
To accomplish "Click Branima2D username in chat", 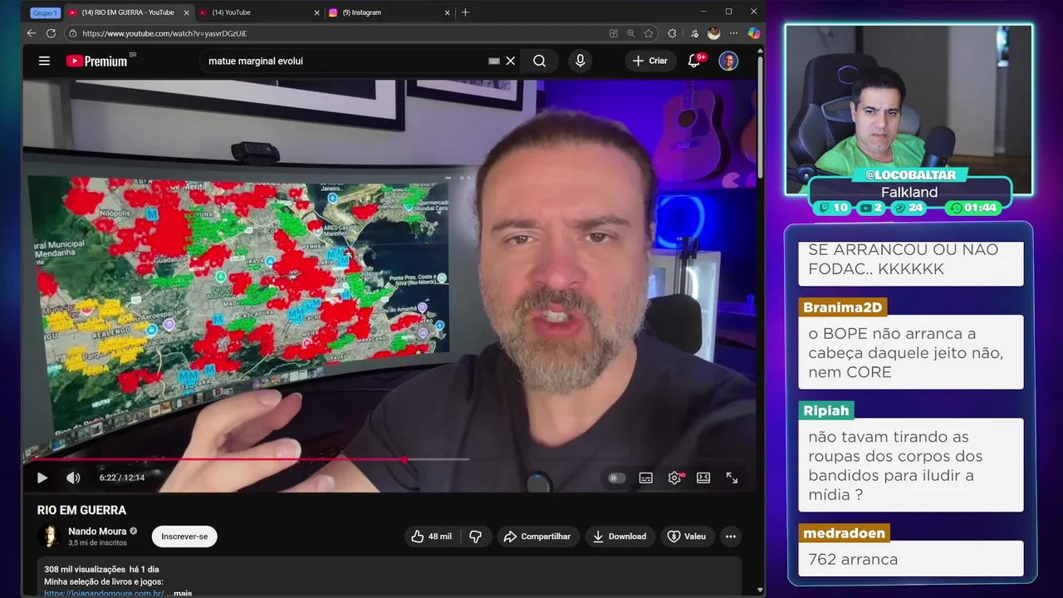I will [843, 307].
